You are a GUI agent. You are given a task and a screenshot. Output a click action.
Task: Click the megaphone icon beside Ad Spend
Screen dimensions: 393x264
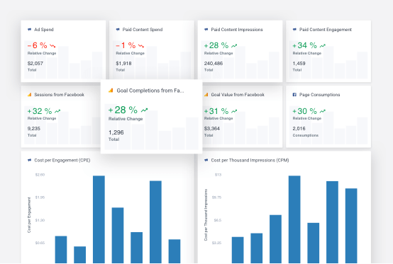point(29,30)
